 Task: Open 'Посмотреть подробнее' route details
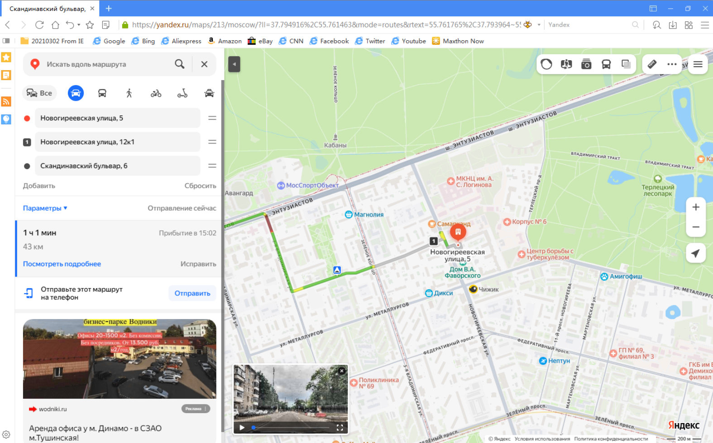62,264
